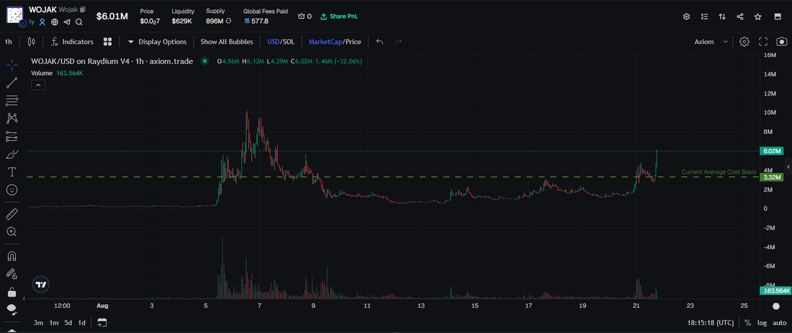
Task: Click the crown count indicator
Action: coord(305,16)
